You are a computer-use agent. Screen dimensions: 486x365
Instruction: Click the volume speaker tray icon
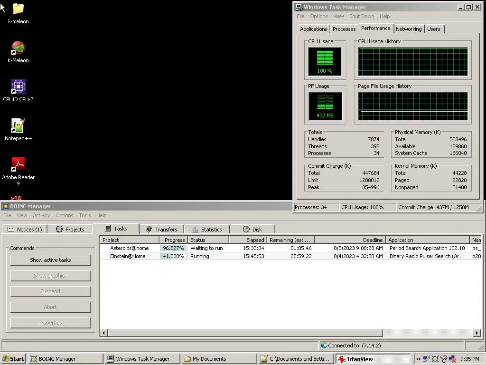(427, 358)
